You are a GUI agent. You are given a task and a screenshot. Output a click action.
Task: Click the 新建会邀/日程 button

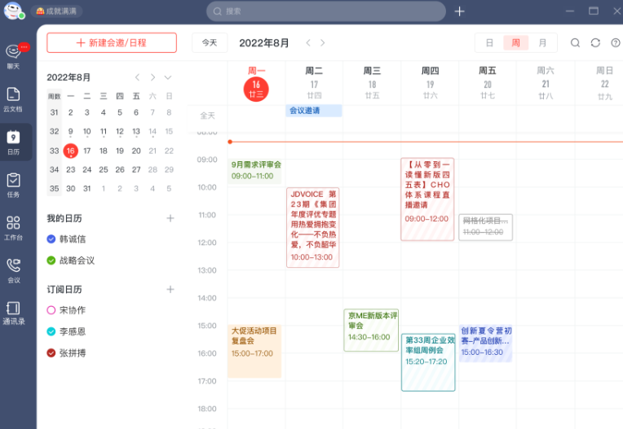click(x=112, y=43)
